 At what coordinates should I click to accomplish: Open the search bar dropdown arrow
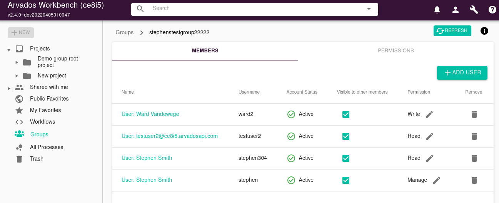(x=369, y=9)
